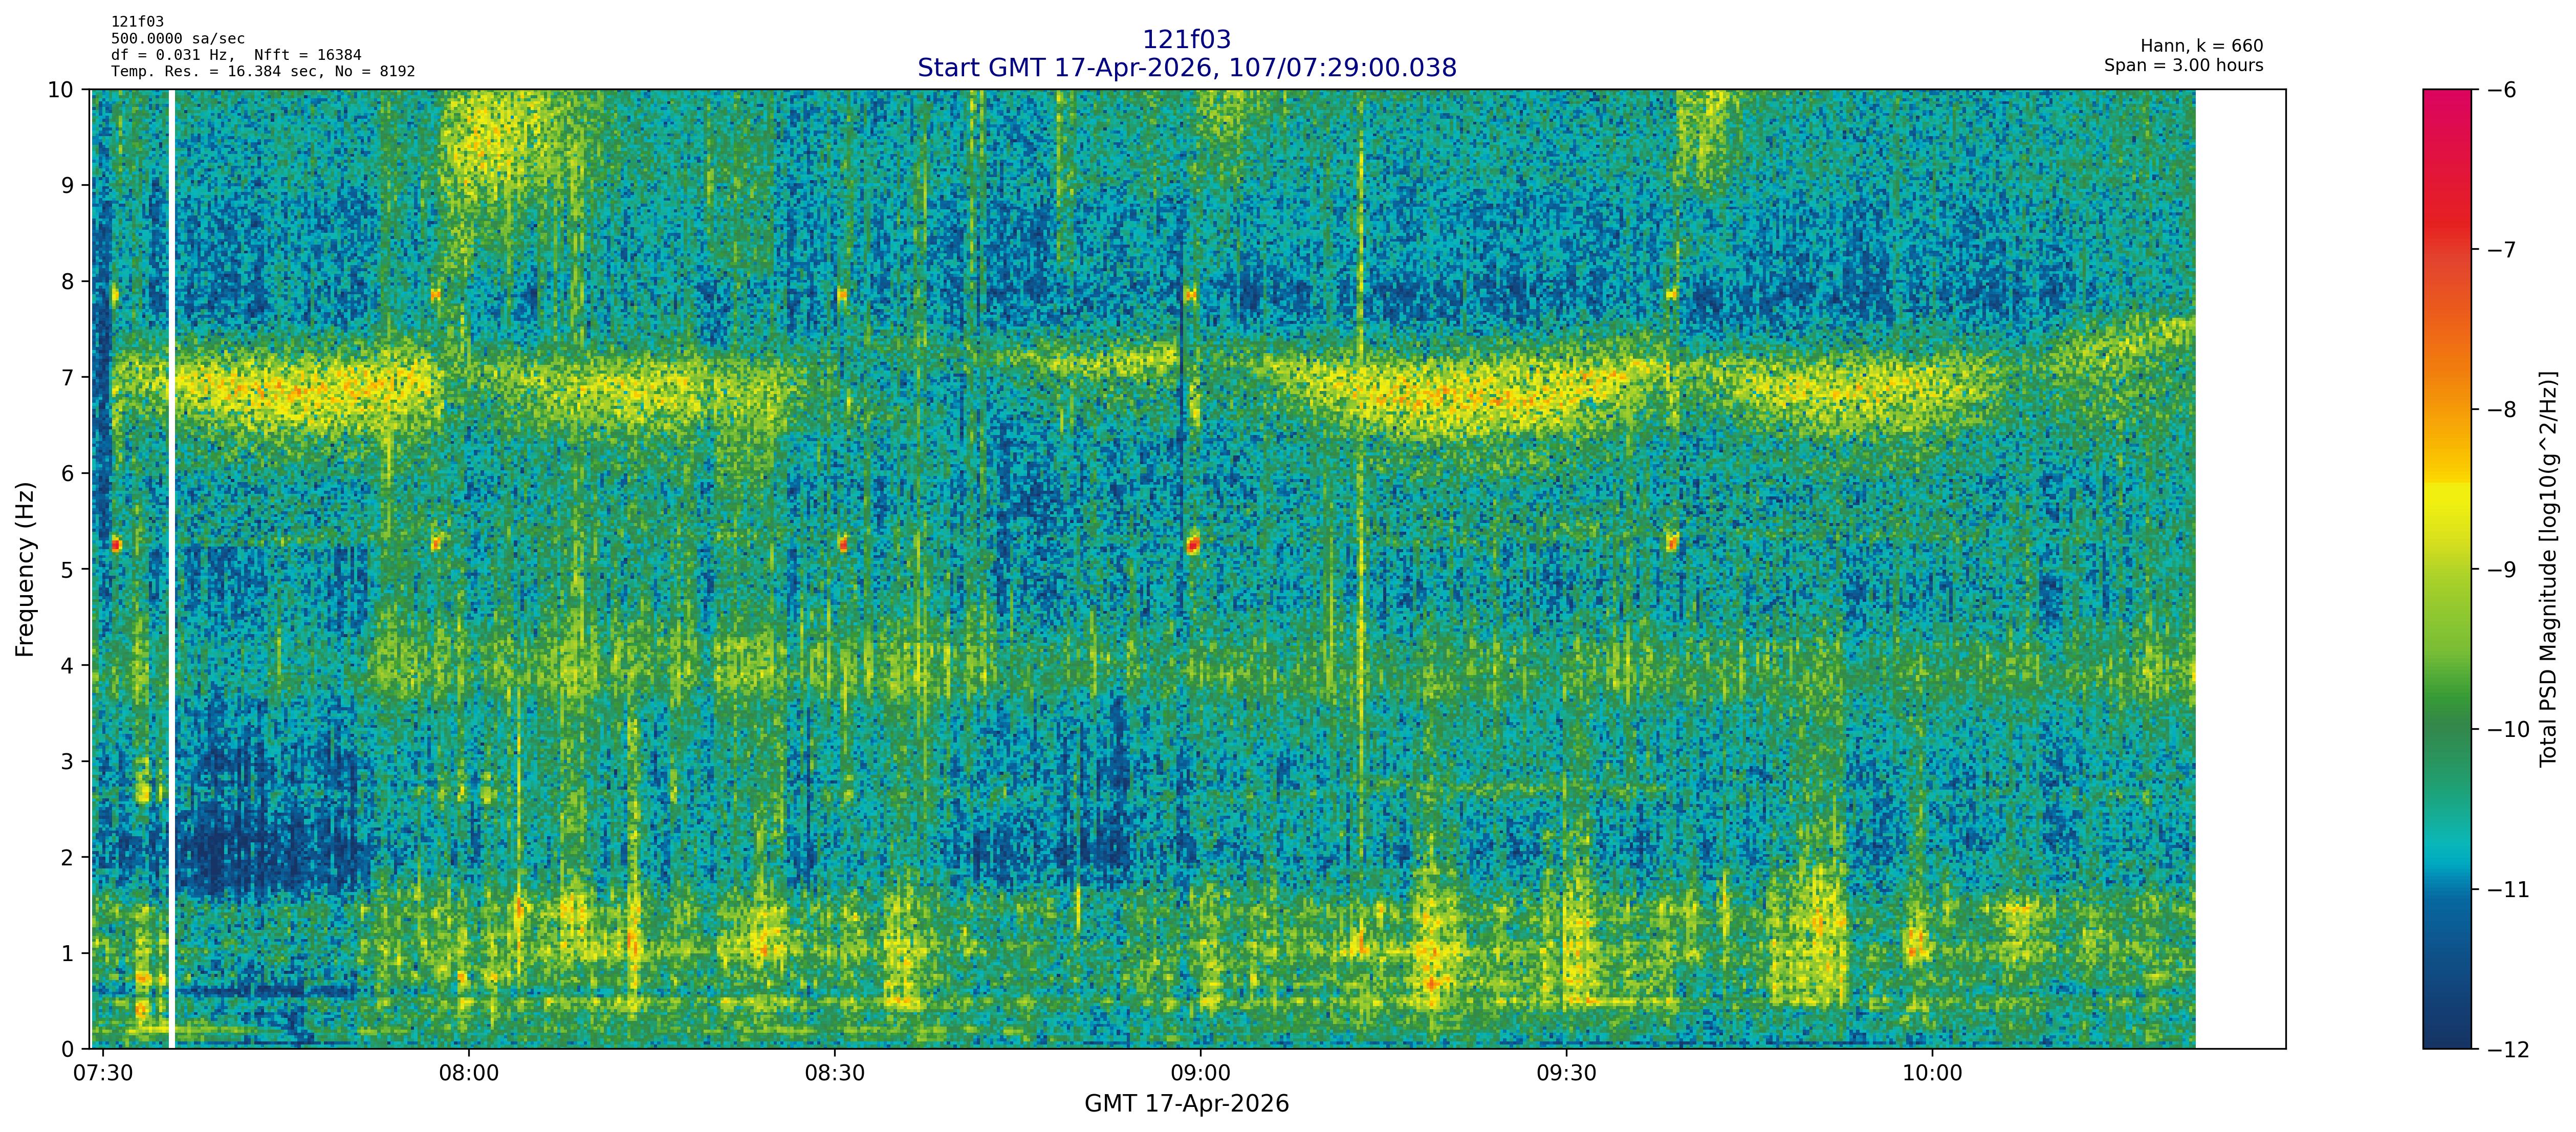Click the 500.0000 sa/sec header text
The image size is (2576, 1132).
click(178, 39)
